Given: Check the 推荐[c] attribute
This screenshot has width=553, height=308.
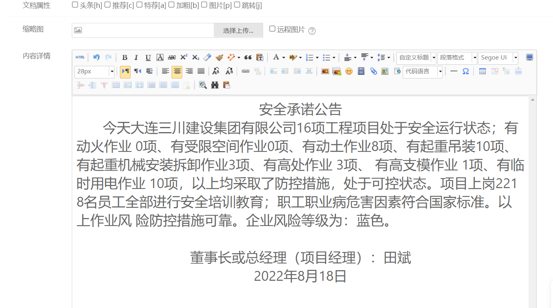Looking at the screenshot, I should [x=107, y=5].
